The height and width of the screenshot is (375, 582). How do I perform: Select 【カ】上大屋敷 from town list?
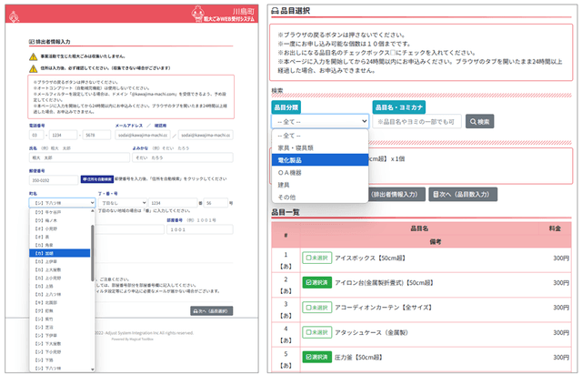[x=60, y=269]
